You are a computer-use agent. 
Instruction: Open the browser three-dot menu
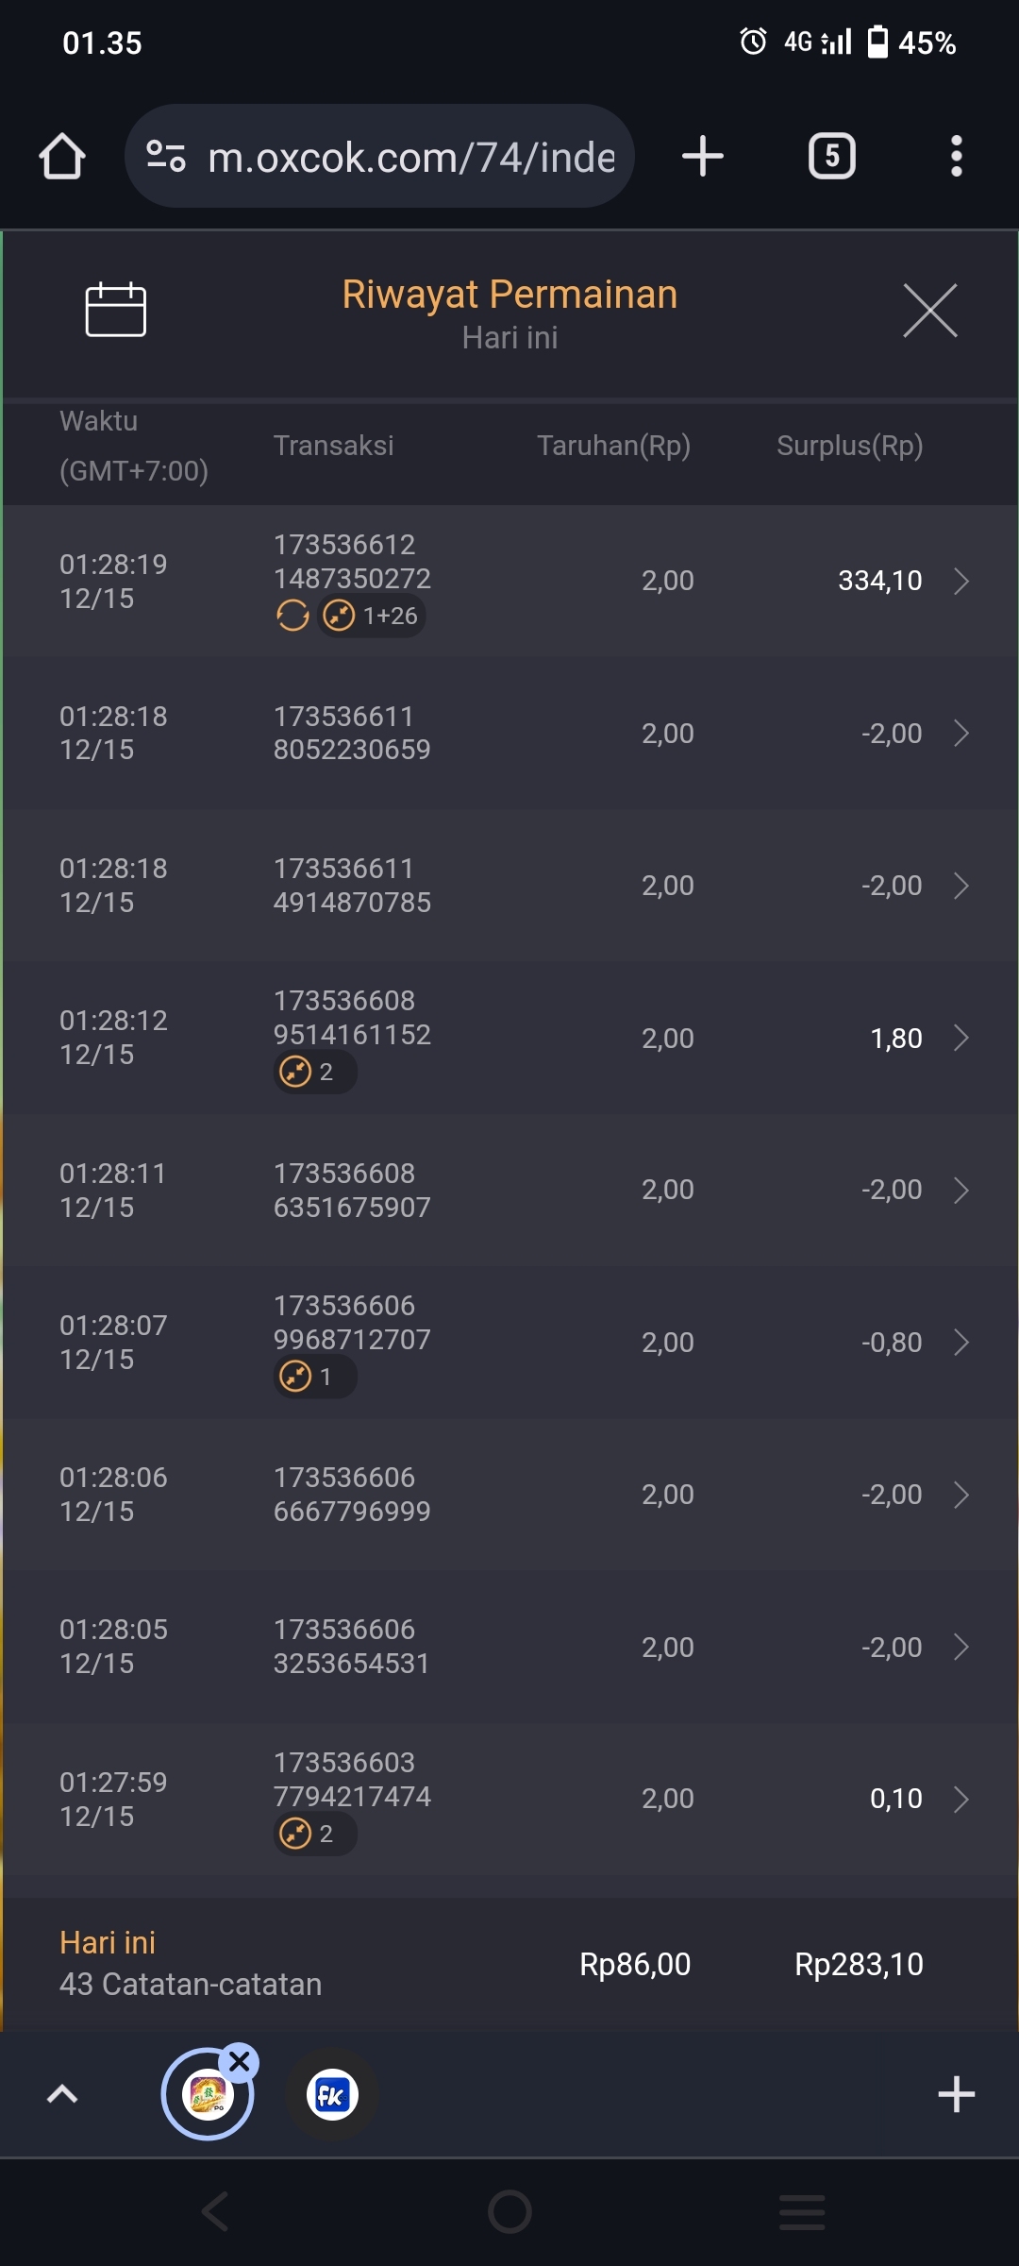click(956, 156)
